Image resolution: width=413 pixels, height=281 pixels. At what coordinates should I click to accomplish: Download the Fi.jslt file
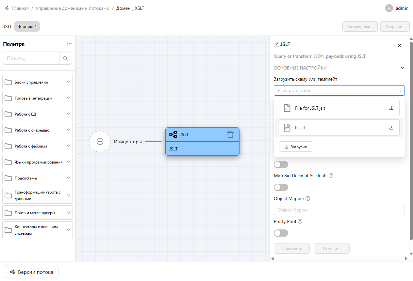391,128
